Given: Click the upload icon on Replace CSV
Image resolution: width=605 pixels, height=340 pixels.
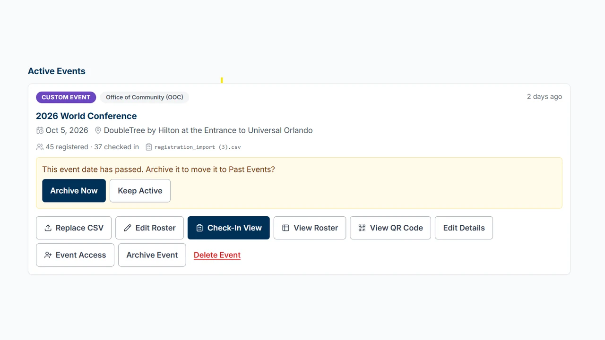Looking at the screenshot, I should pyautogui.click(x=48, y=228).
